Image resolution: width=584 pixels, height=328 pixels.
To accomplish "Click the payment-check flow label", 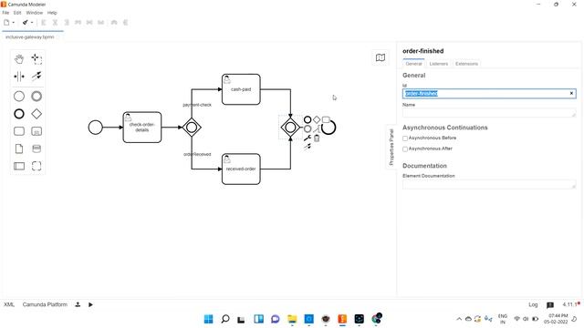I will coord(197,105).
